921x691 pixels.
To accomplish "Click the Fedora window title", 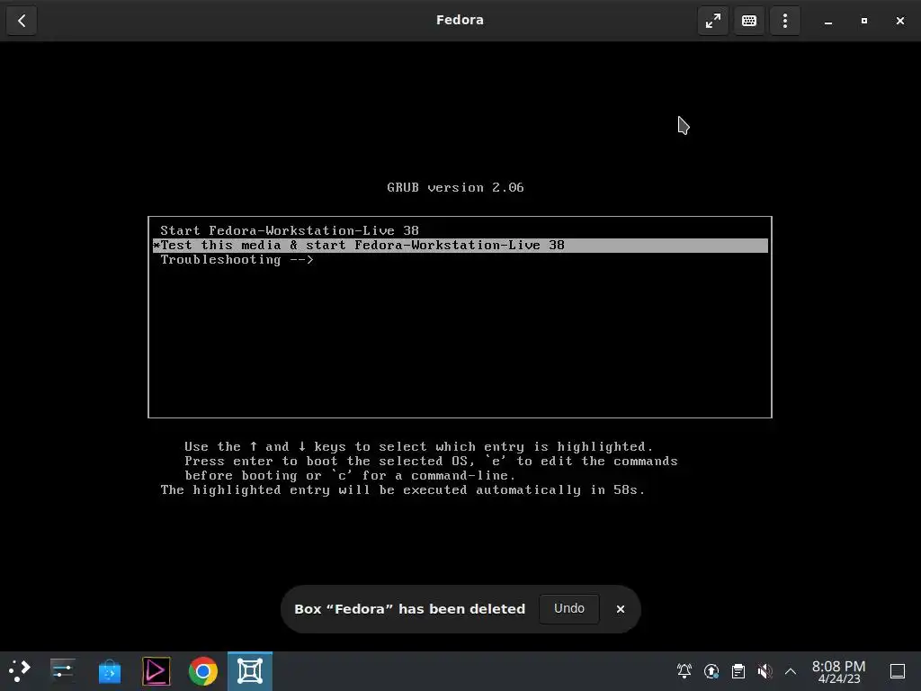I will pyautogui.click(x=460, y=20).
